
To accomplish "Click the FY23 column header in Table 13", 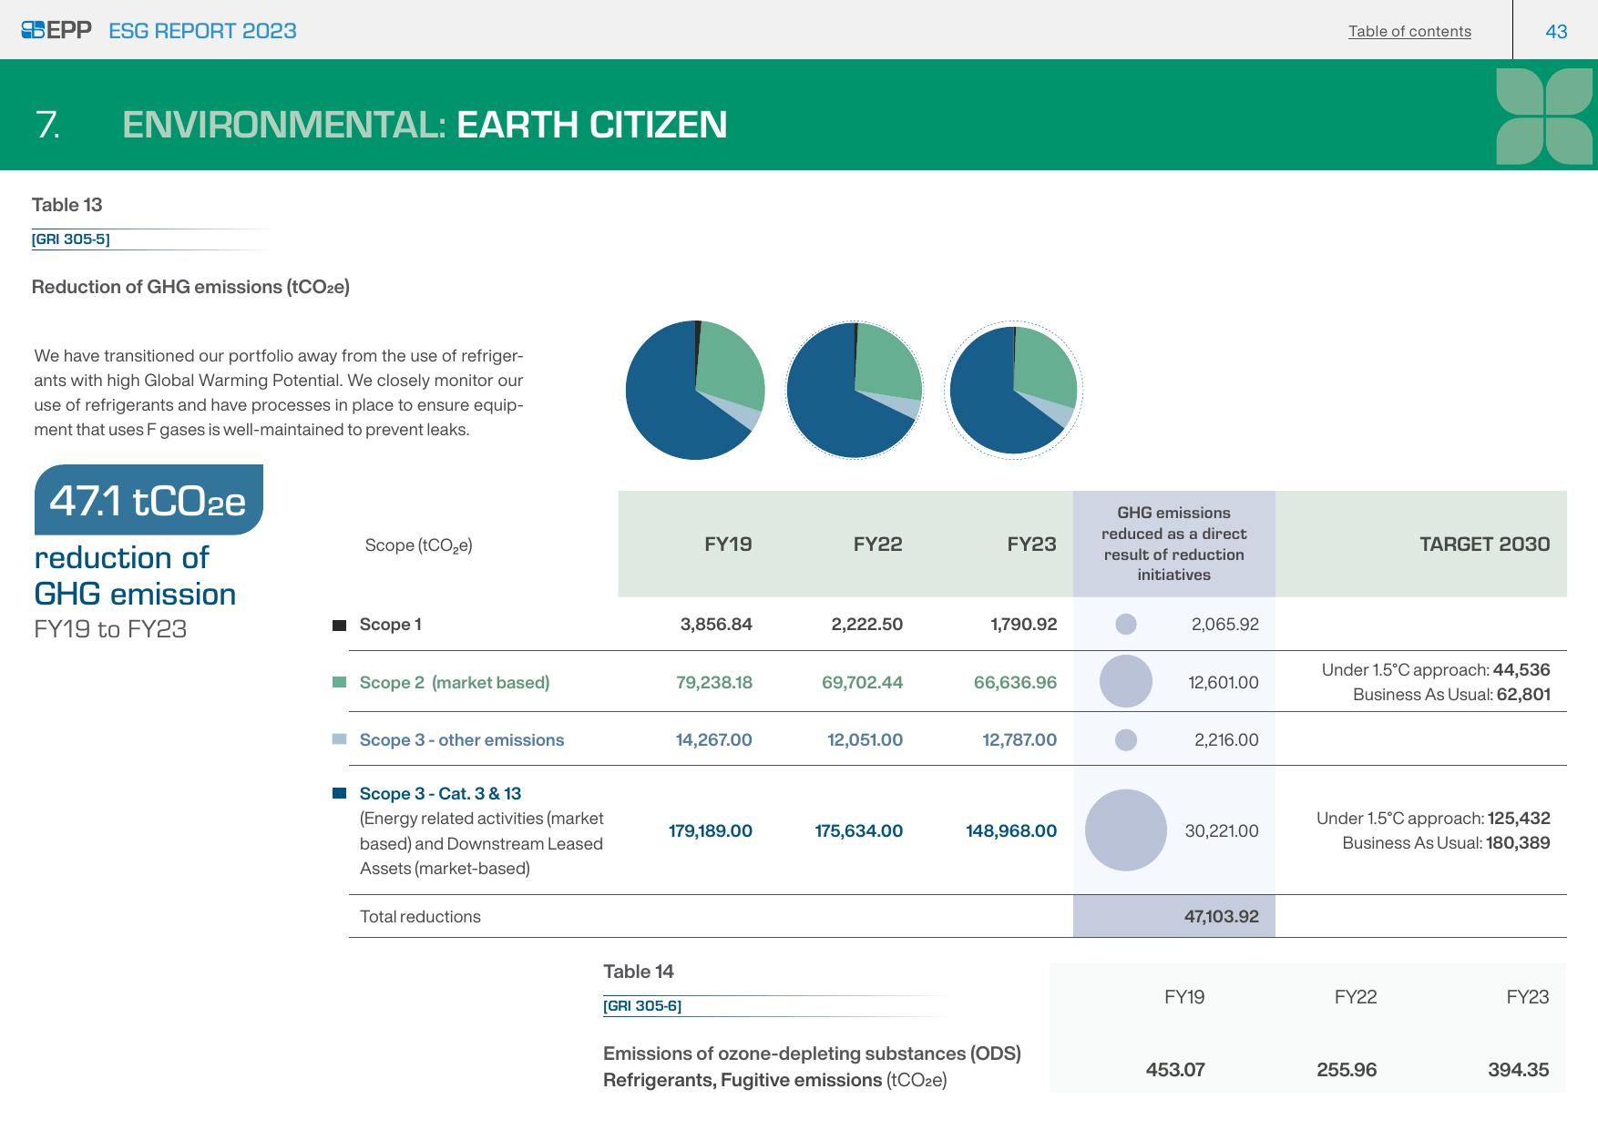I will pos(1031,545).
